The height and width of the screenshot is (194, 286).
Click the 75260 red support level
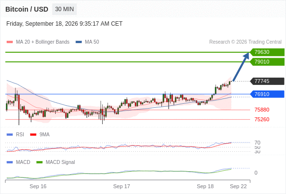pos(262,119)
